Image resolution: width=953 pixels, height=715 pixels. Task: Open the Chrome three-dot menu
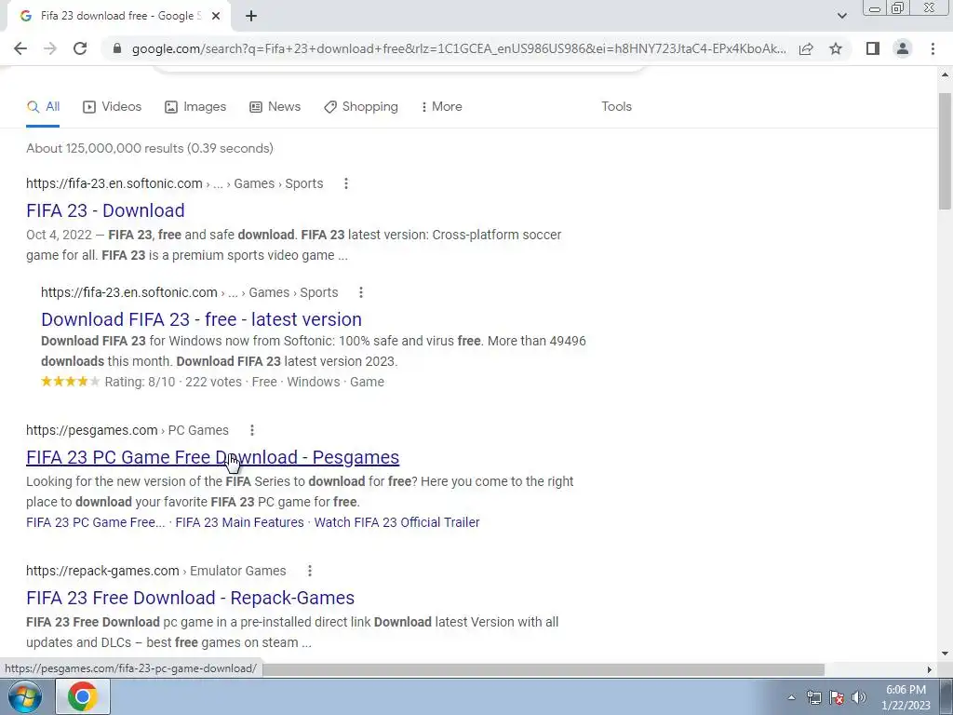(933, 48)
